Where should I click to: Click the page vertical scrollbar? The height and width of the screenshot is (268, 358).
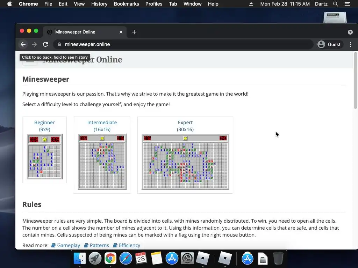pos(355,80)
